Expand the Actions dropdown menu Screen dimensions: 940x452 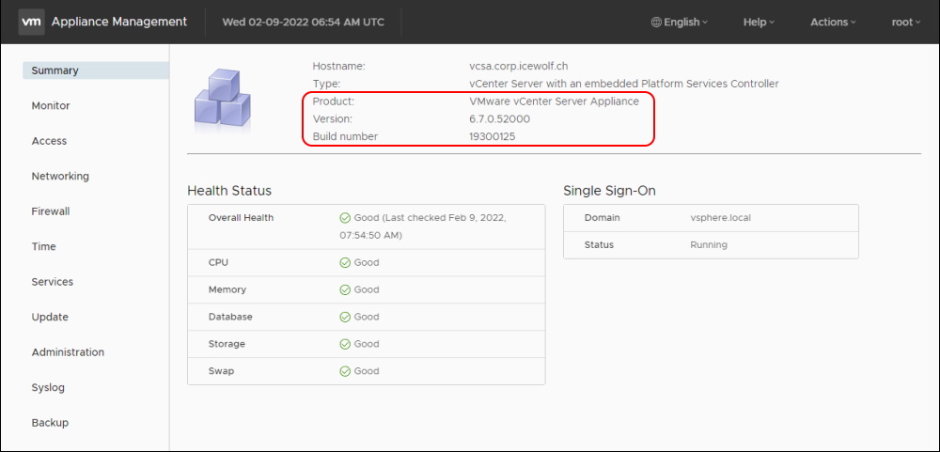pyautogui.click(x=833, y=23)
